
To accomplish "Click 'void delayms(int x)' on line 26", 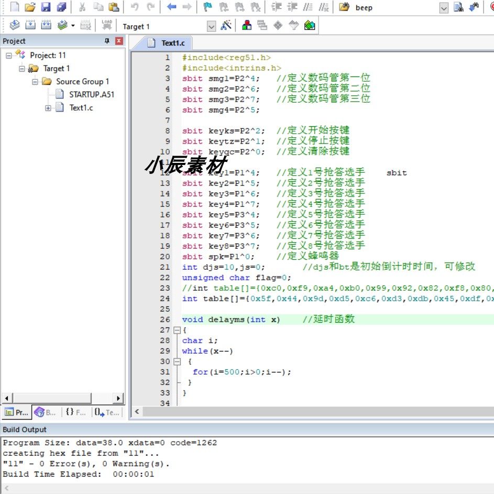I will pyautogui.click(x=230, y=320).
